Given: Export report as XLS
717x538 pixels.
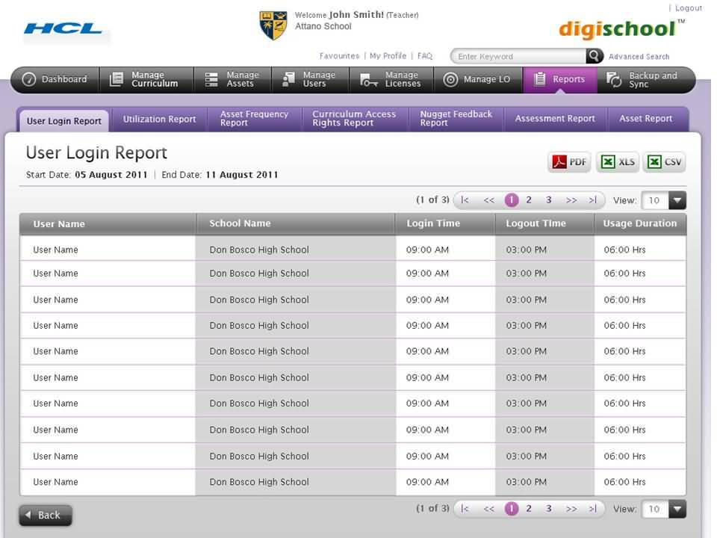Looking at the screenshot, I should point(618,162).
